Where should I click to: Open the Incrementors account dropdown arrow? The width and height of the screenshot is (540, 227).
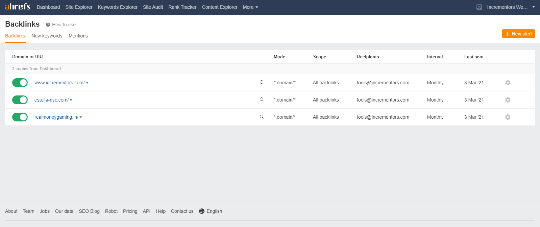tap(534, 7)
